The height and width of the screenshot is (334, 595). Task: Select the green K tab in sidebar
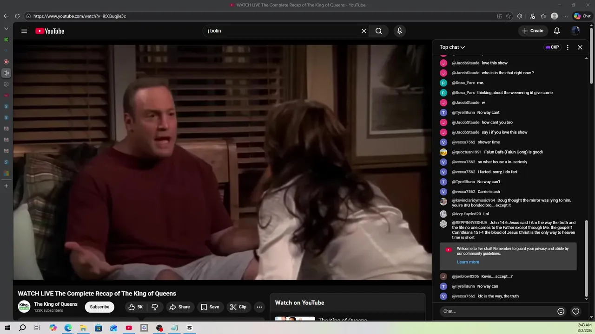tap(6, 39)
